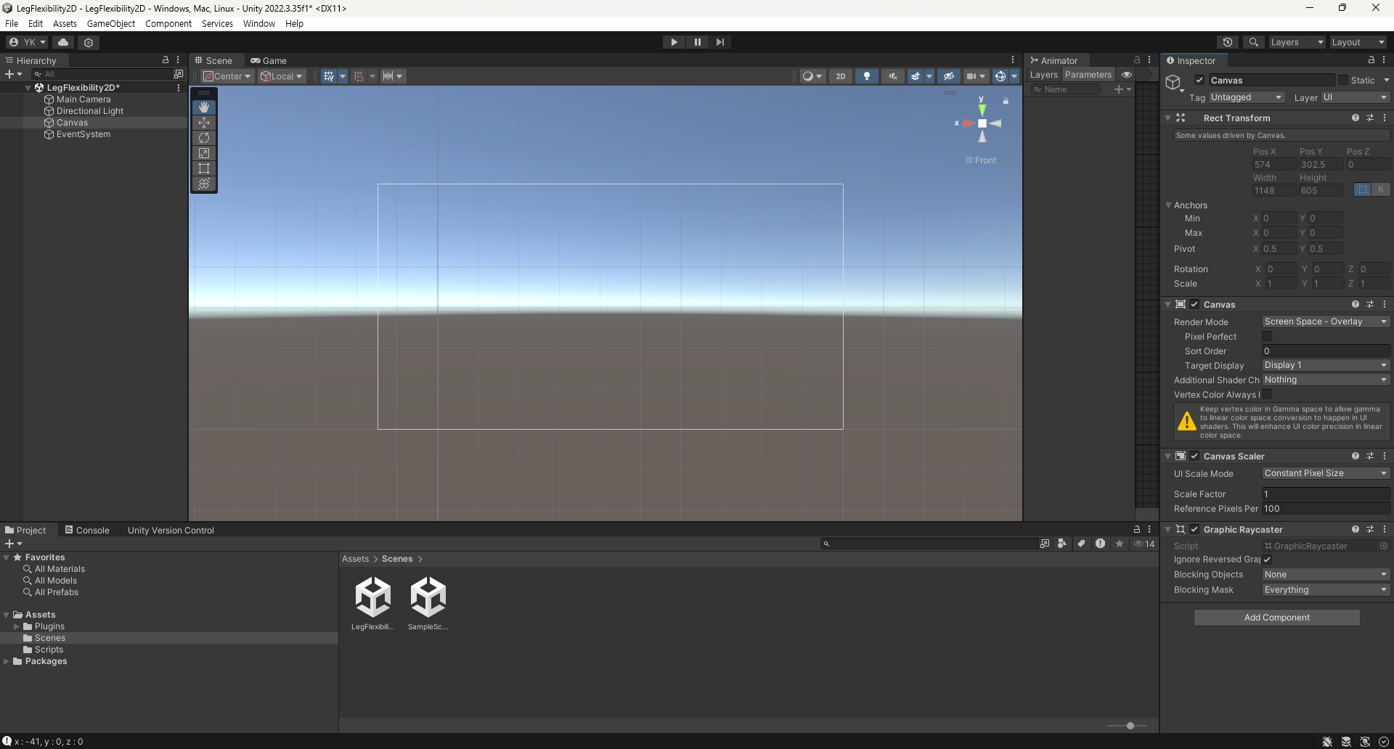
Task: Switch to the Console tab
Action: pyautogui.click(x=92, y=530)
